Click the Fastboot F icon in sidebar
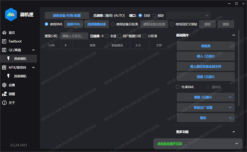The image size is (247, 152). coord(4,41)
